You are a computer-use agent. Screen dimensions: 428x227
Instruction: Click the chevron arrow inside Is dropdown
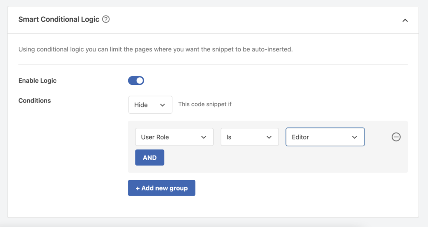269,137
